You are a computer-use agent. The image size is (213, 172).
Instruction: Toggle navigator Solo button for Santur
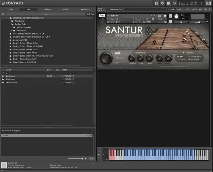pos(88,135)
